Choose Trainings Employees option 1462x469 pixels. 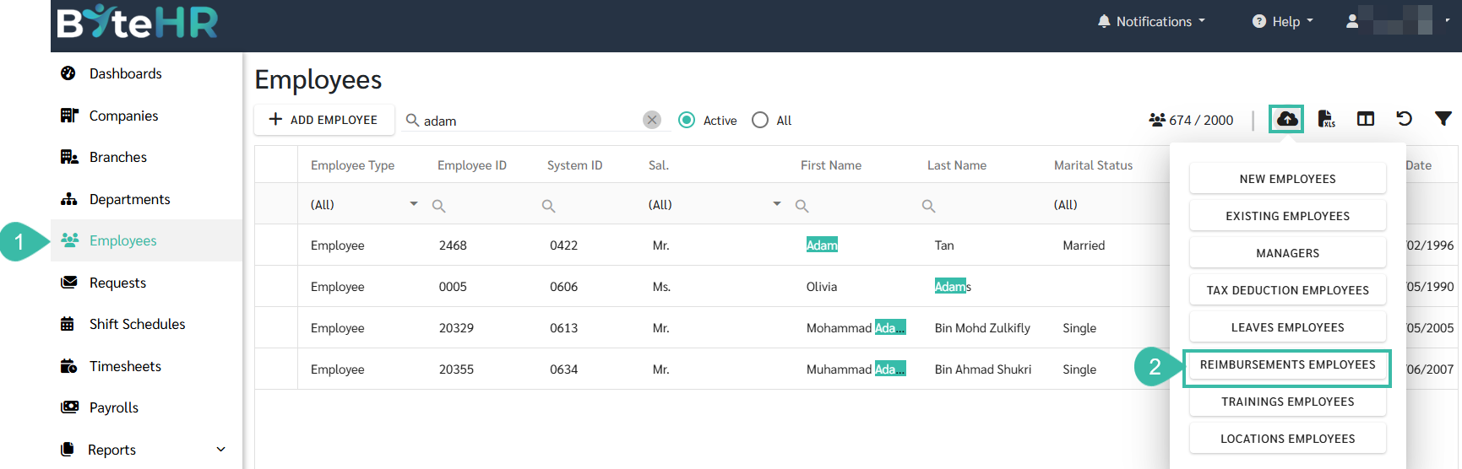point(1287,402)
